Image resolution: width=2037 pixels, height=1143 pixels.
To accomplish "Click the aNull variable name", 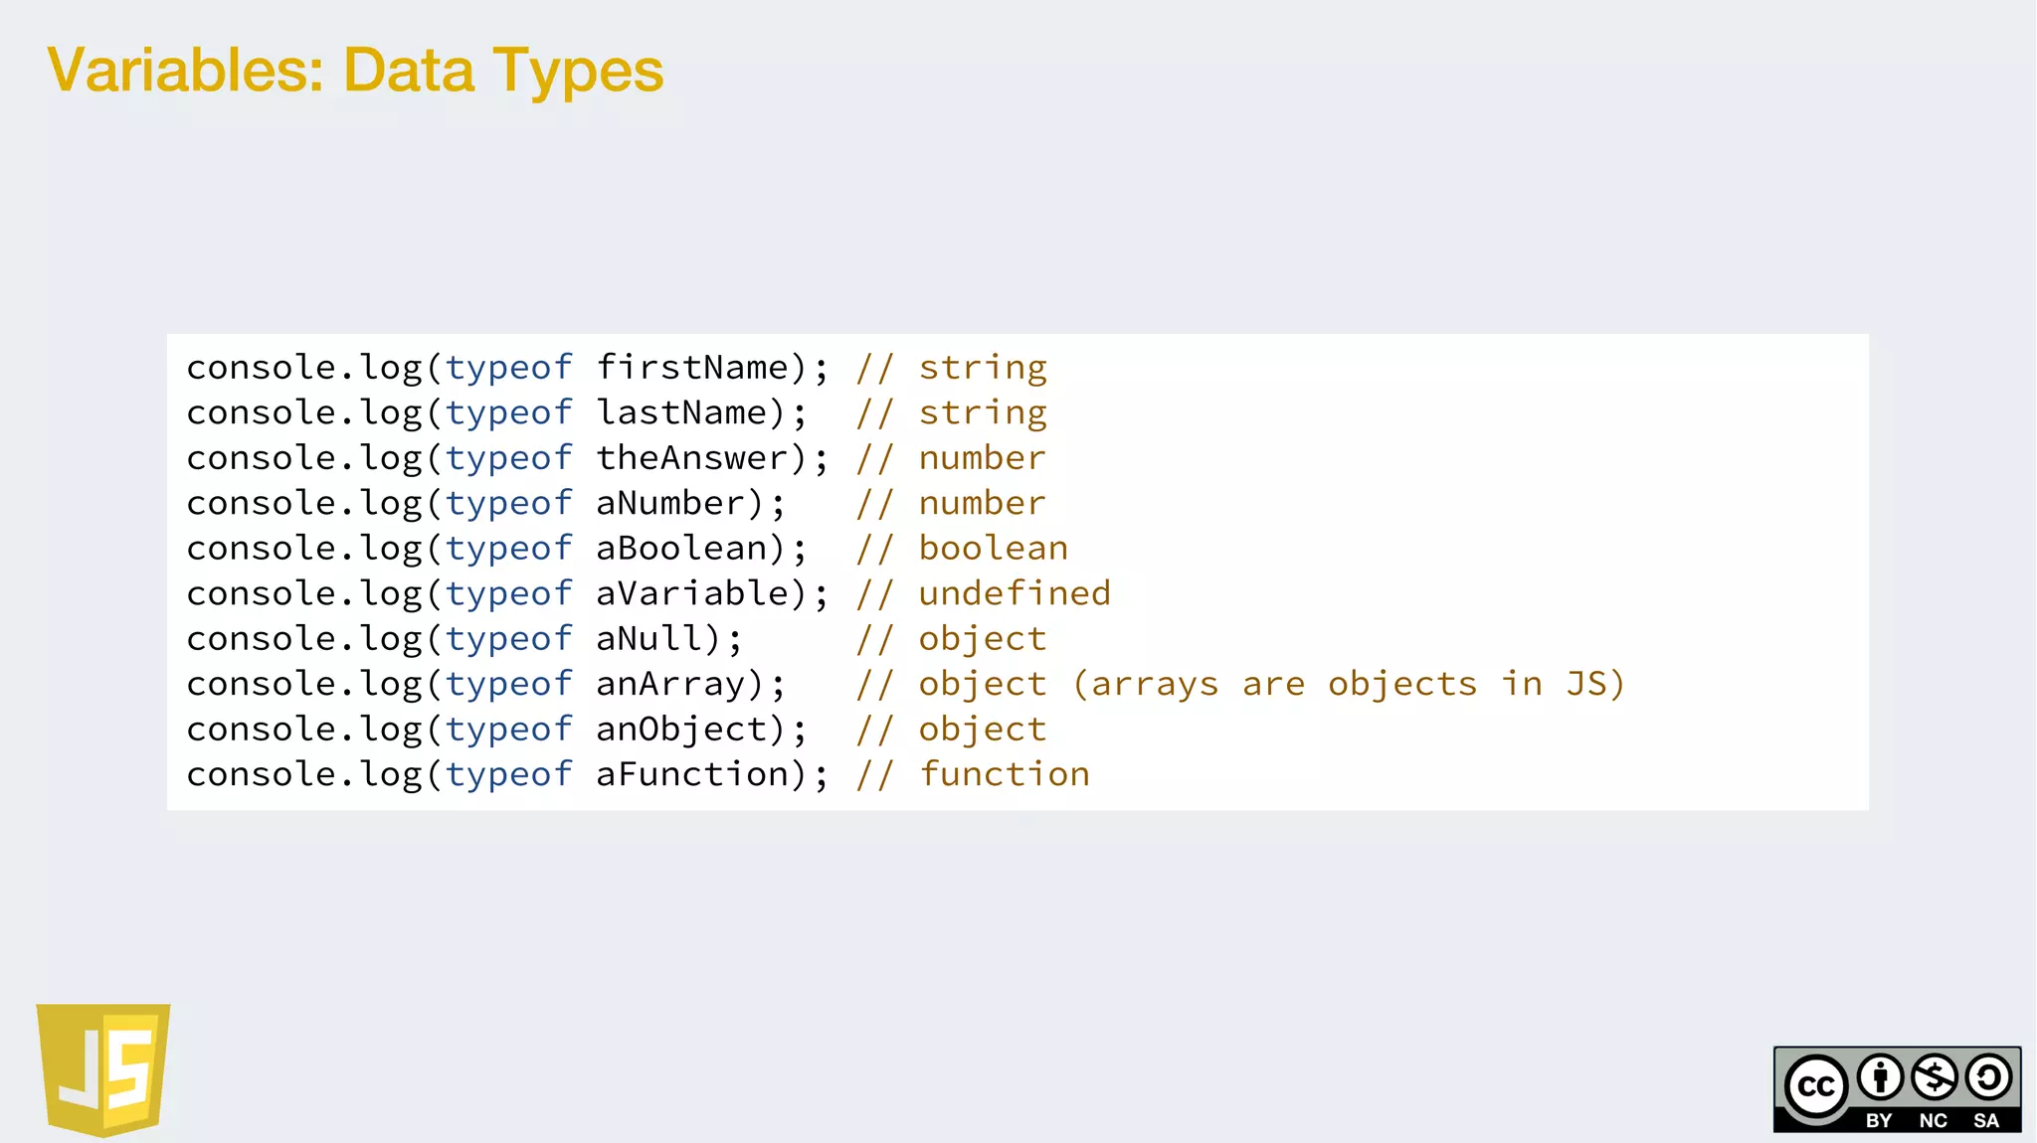I will [x=649, y=639].
